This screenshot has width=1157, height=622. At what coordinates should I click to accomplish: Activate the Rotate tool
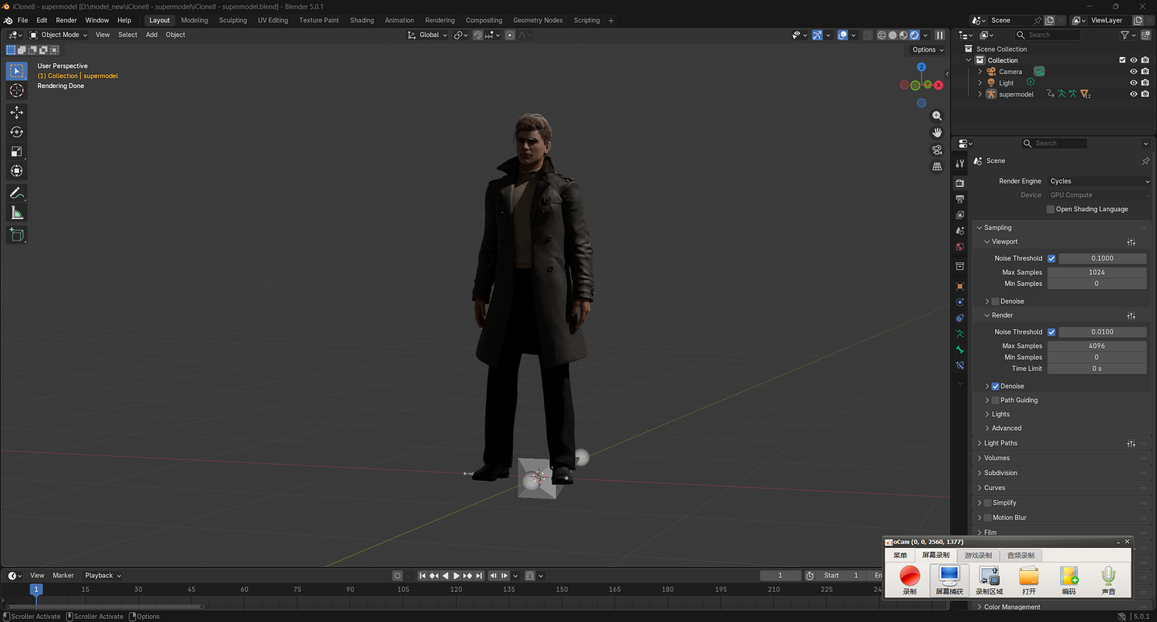[17, 132]
